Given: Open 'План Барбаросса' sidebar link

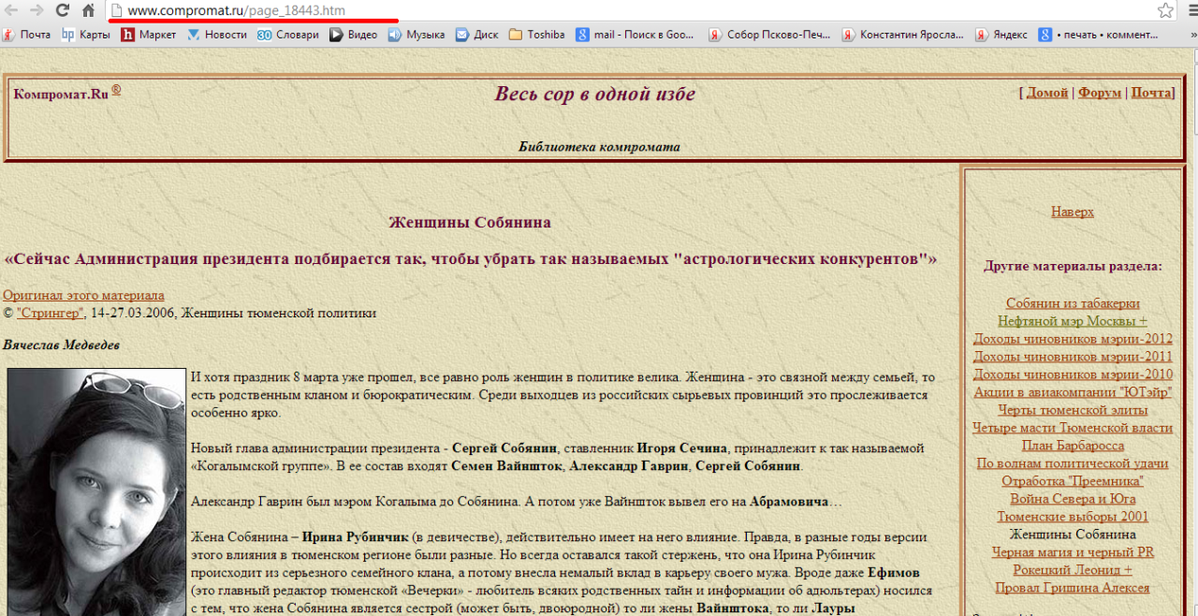Looking at the screenshot, I should click(x=1073, y=446).
